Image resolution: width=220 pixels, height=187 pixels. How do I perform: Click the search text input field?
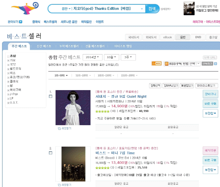pos(106,9)
